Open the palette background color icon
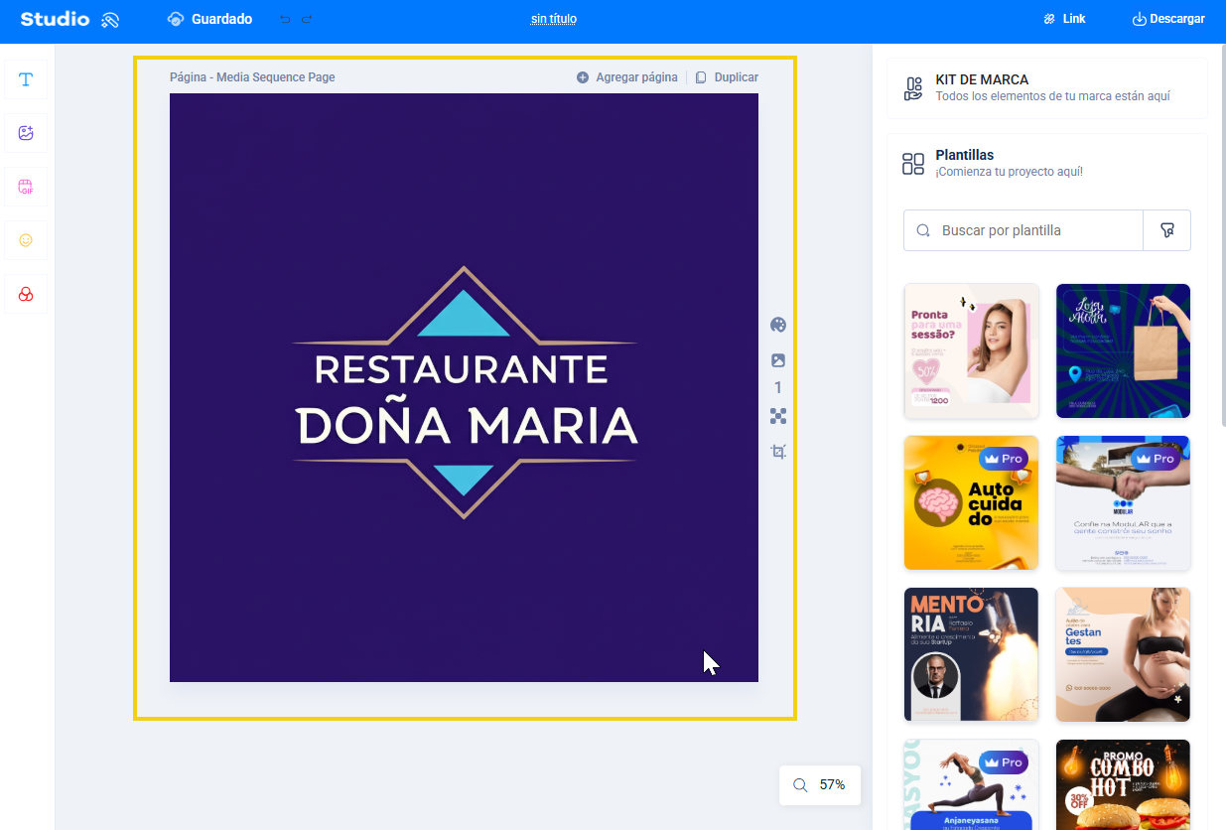1226x830 pixels. coord(778,325)
